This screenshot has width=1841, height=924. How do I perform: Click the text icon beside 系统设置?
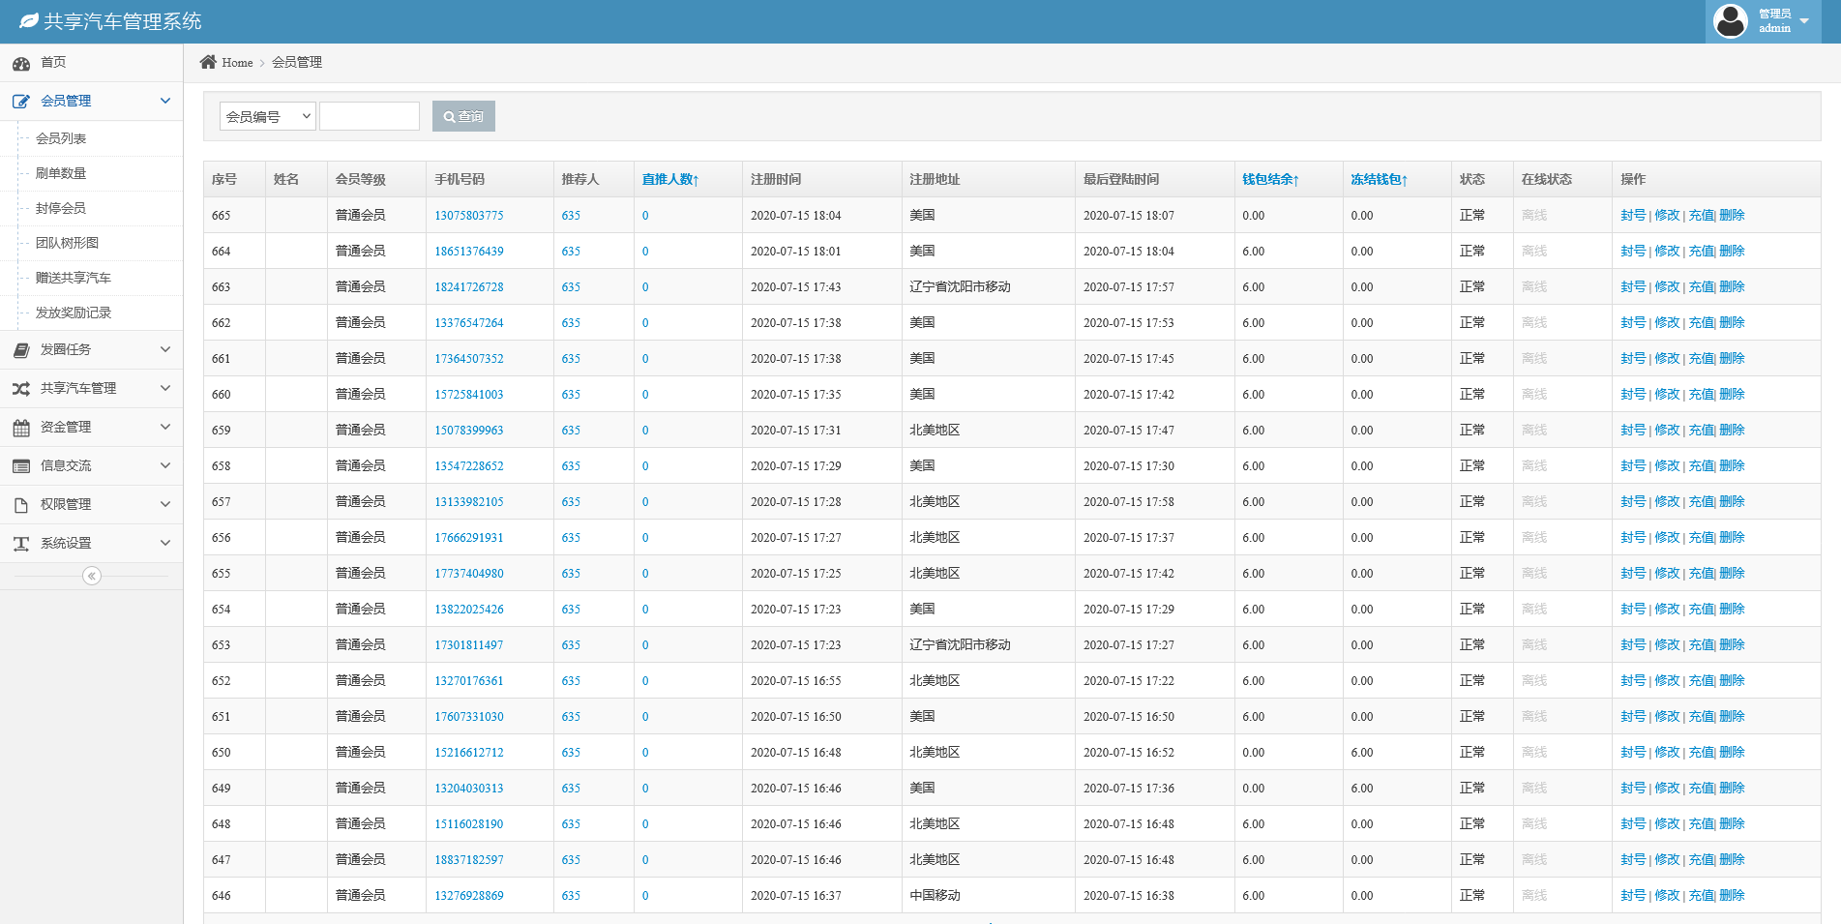(21, 544)
